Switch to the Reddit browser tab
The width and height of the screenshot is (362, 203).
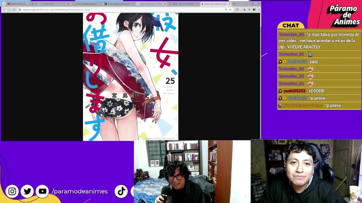pyautogui.click(x=183, y=4)
